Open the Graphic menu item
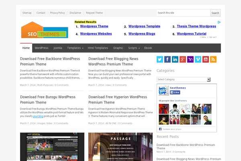 coord(118,48)
